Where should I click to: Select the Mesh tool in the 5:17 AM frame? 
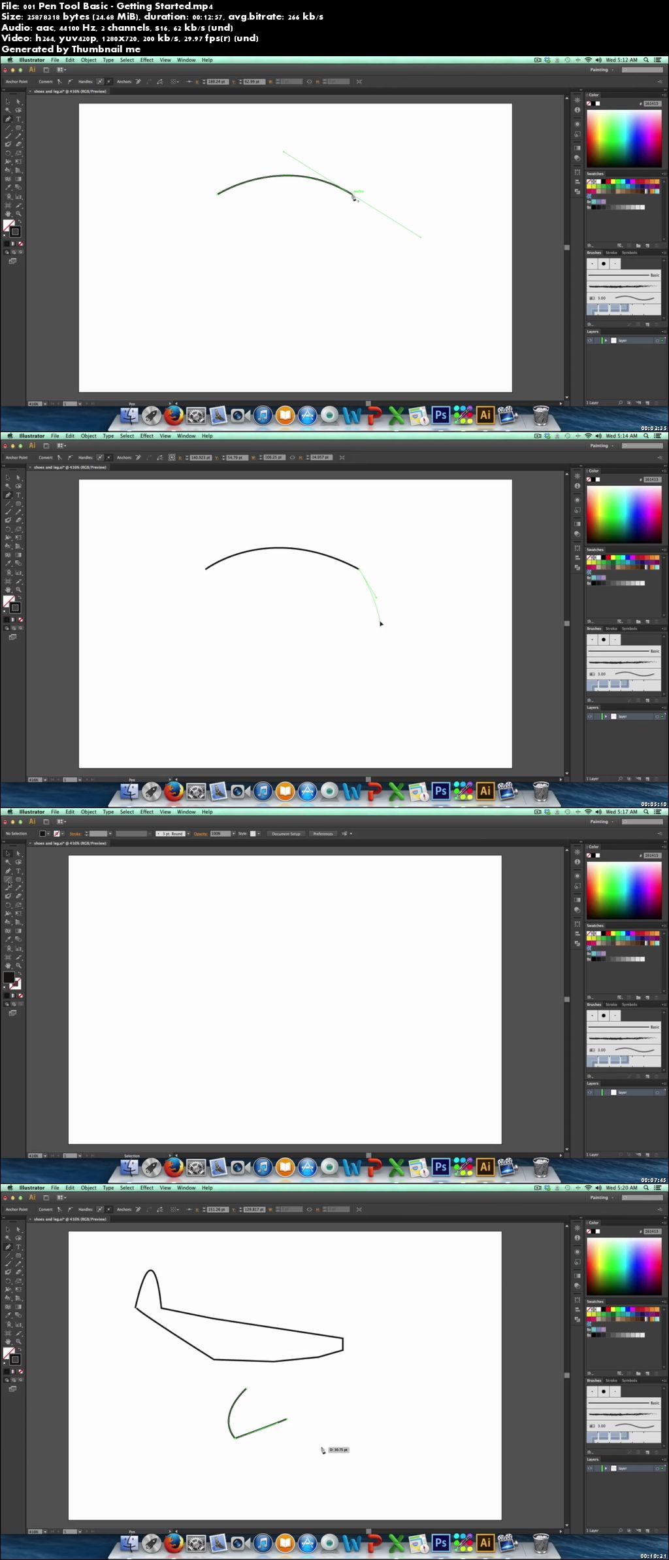click(x=8, y=930)
